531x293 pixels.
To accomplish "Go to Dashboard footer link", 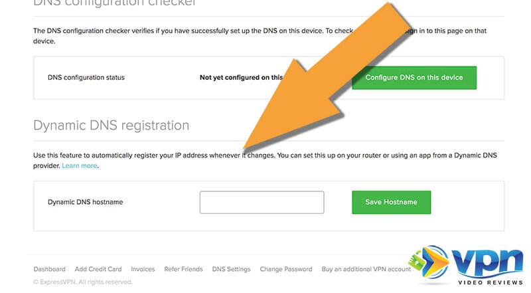I will [49, 269].
